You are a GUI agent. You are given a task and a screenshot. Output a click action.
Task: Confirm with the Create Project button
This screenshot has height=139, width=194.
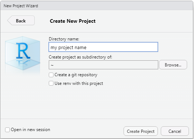[x=141, y=131]
